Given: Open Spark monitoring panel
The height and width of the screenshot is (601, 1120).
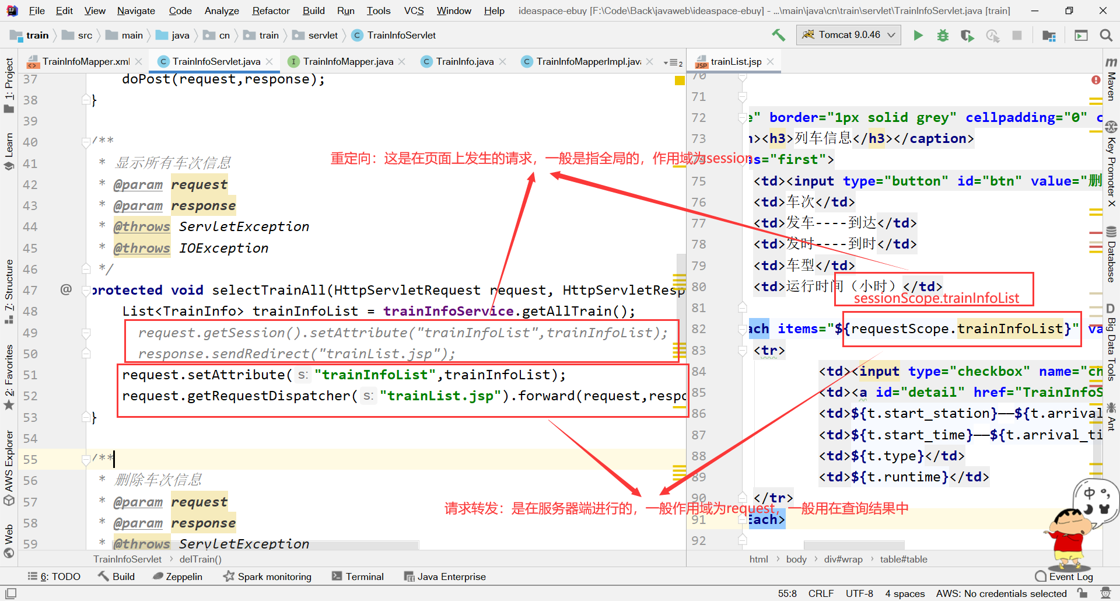Looking at the screenshot, I should point(268,576).
